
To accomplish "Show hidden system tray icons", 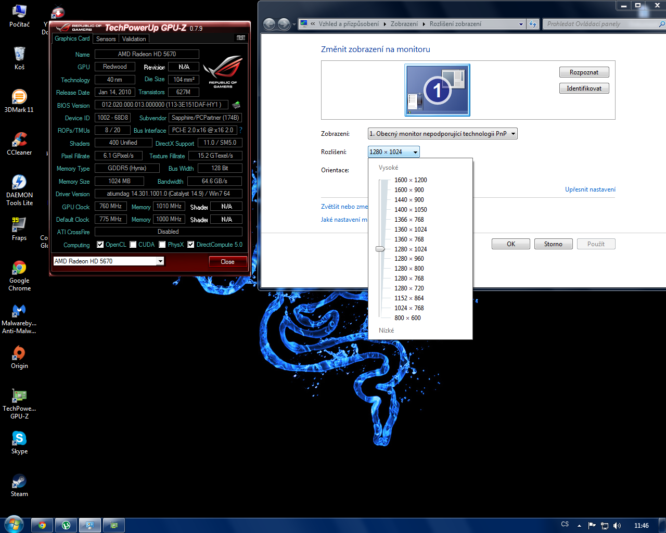I will [580, 525].
